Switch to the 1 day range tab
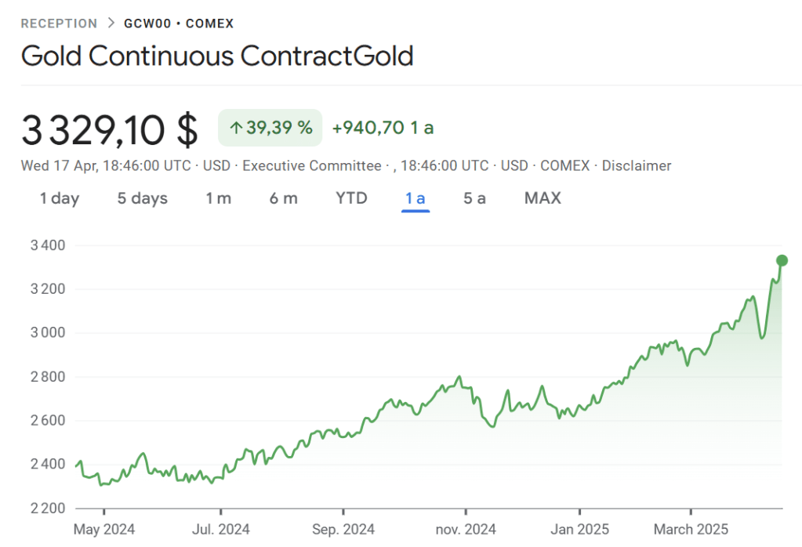Viewport: 802px width, 547px height. click(x=60, y=198)
